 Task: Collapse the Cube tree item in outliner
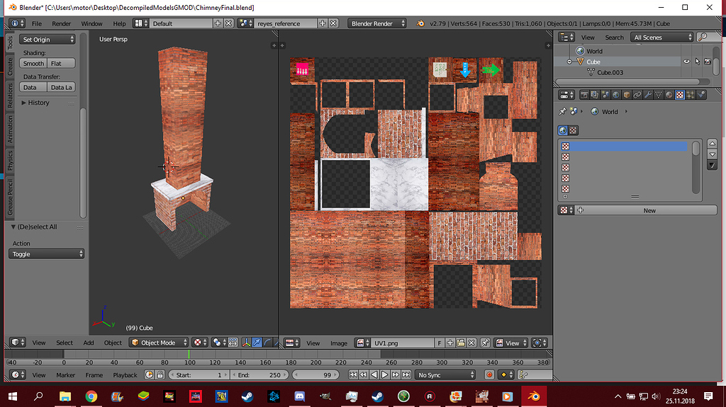[x=569, y=62]
